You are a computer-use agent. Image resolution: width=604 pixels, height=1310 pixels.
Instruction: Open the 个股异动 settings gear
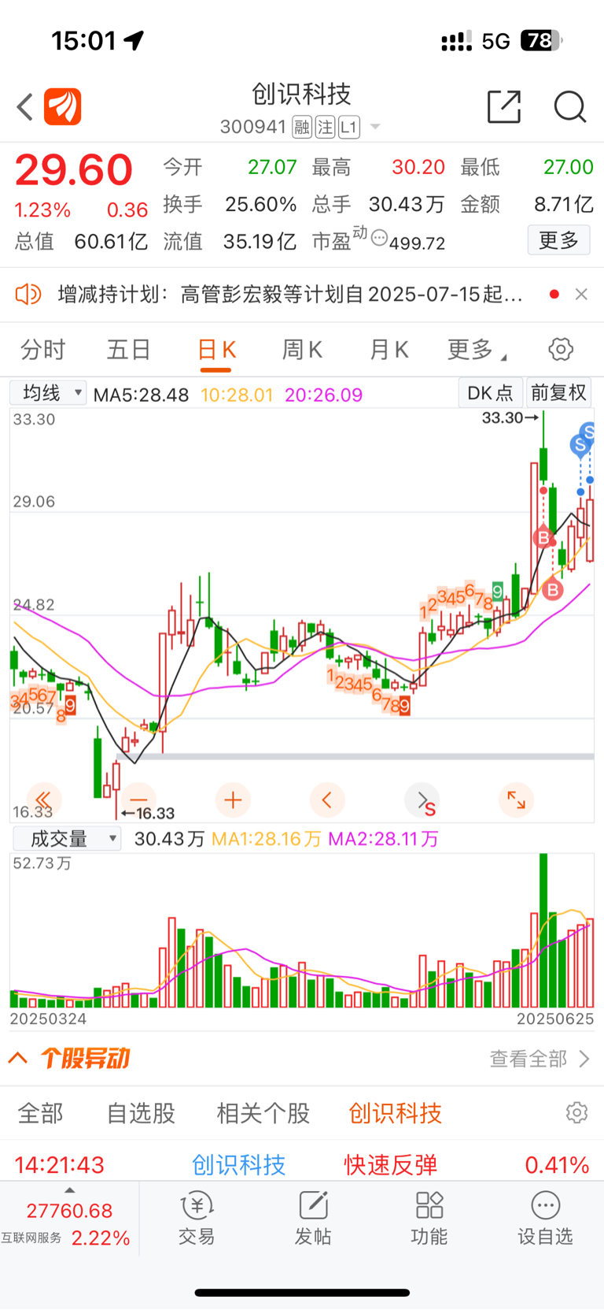[x=576, y=1112]
